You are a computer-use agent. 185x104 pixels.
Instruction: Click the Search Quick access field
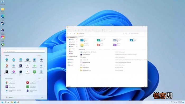coord(138,34)
